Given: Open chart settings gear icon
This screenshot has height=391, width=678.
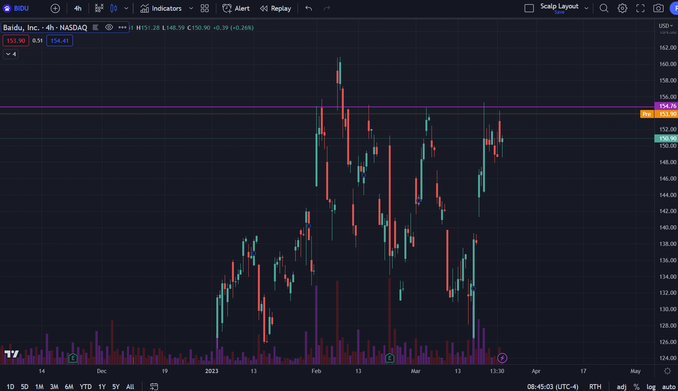Looking at the screenshot, I should (x=622, y=8).
